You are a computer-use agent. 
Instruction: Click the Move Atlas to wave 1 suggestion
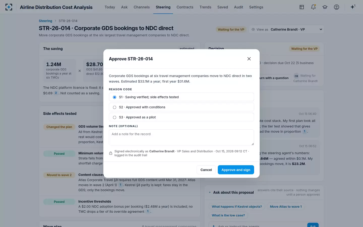coord(286,207)
